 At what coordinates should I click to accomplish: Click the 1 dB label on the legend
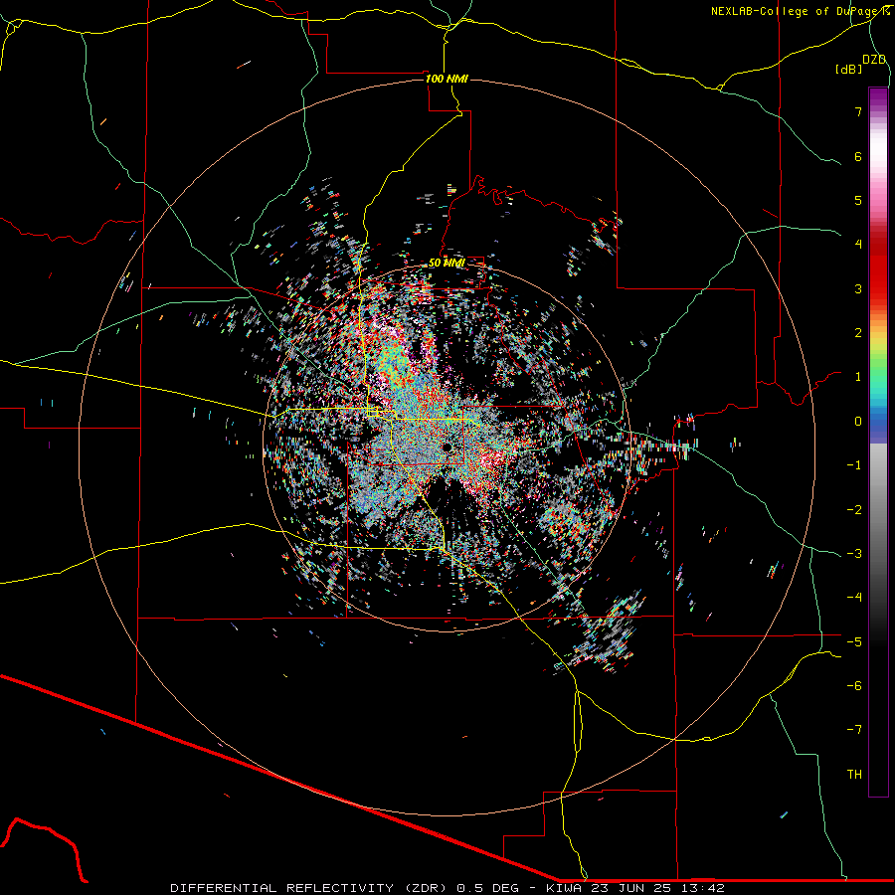coord(858,377)
